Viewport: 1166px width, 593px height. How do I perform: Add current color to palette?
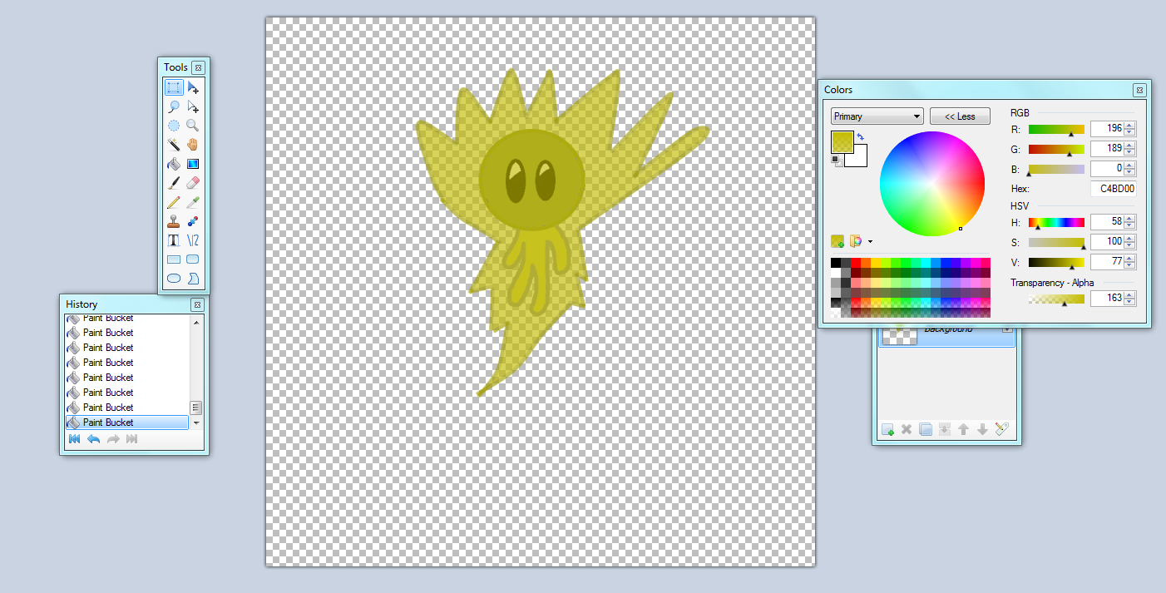click(837, 242)
